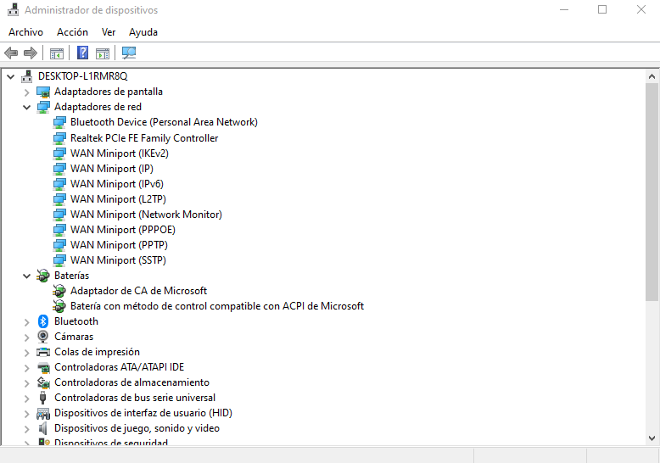Image resolution: width=660 pixels, height=463 pixels.
Task: Expand the Cámaras category
Action: (27, 337)
